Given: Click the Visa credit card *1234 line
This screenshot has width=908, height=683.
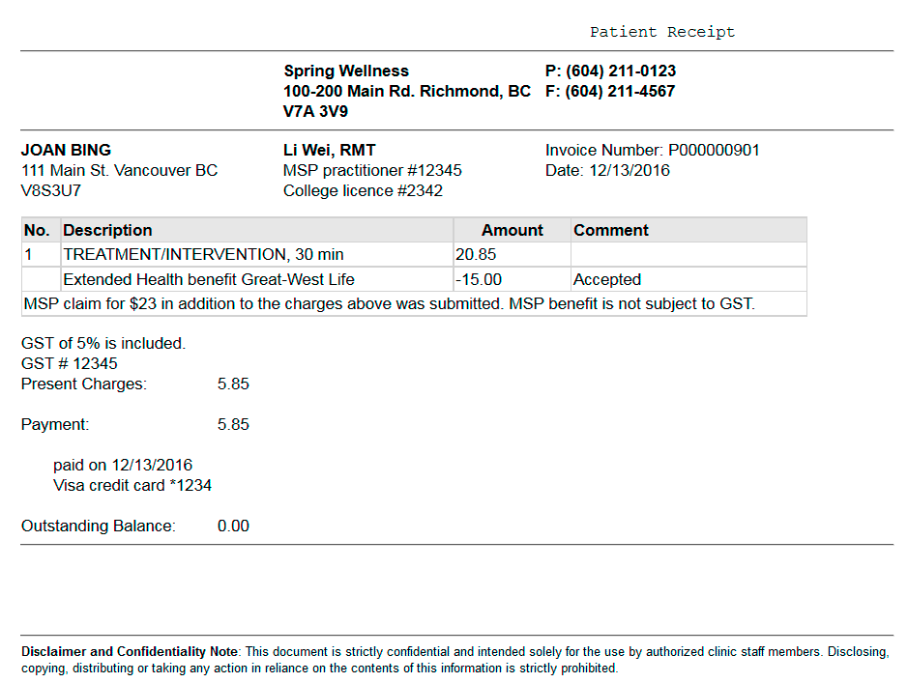Looking at the screenshot, I should (x=132, y=485).
